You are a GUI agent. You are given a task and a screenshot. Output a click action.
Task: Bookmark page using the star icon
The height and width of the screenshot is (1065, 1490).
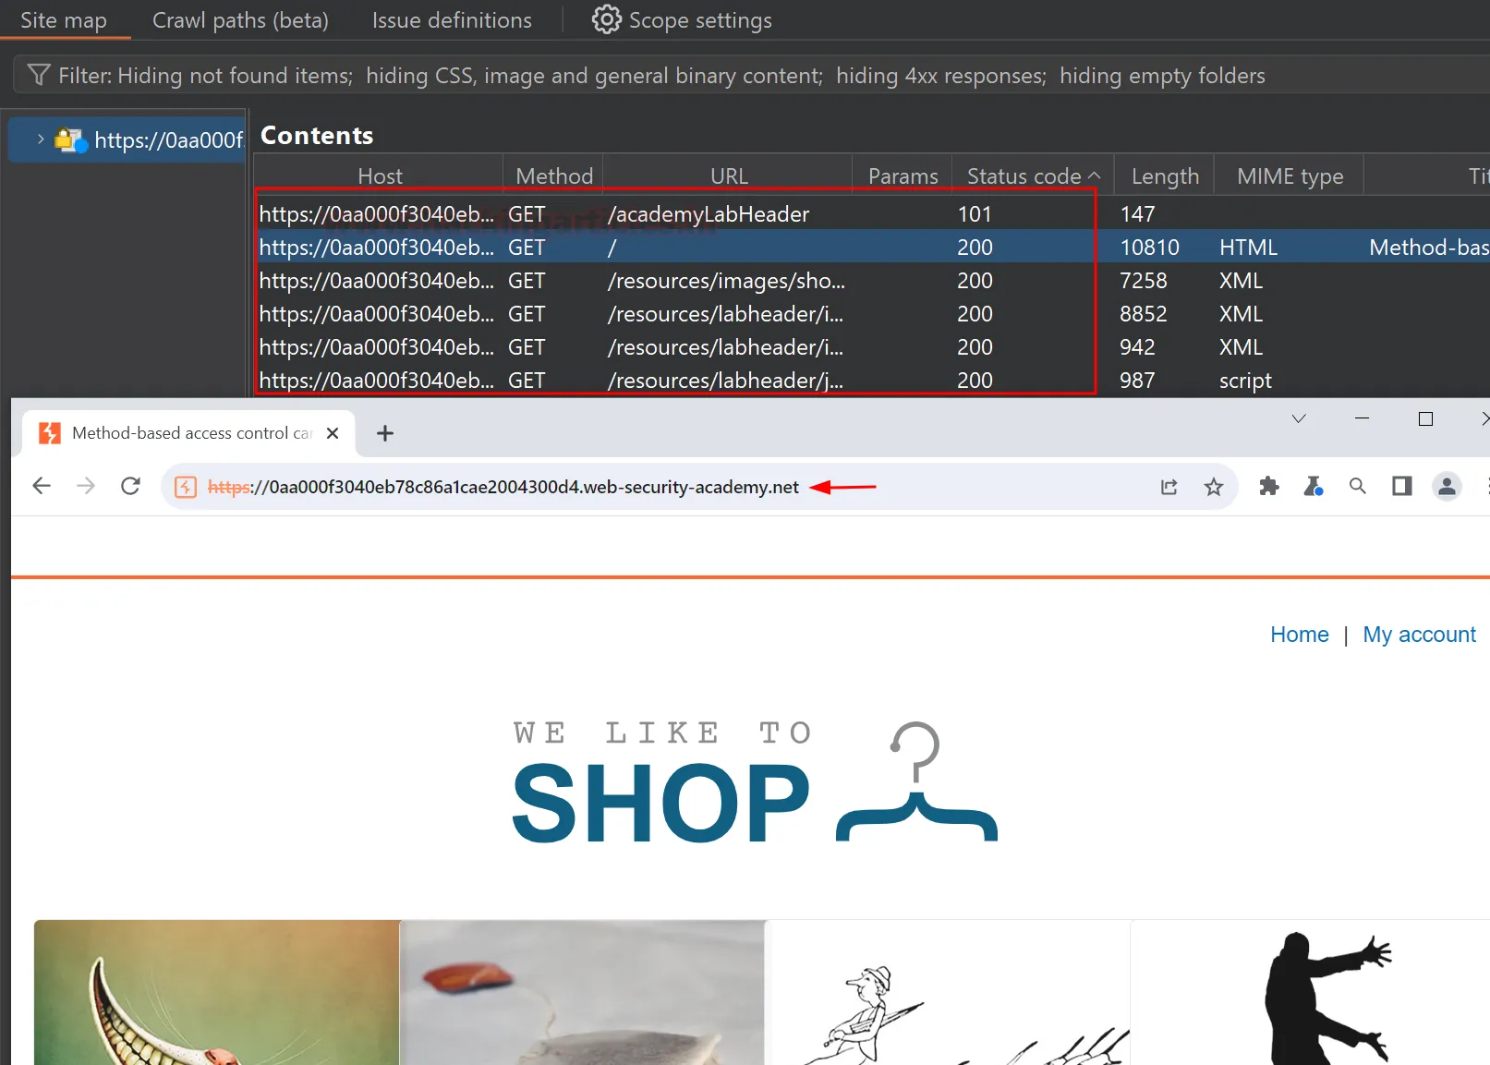(1214, 487)
